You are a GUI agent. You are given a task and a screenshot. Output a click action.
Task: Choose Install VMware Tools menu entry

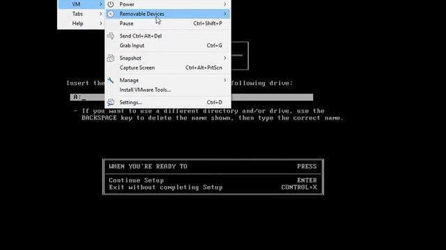168,90
